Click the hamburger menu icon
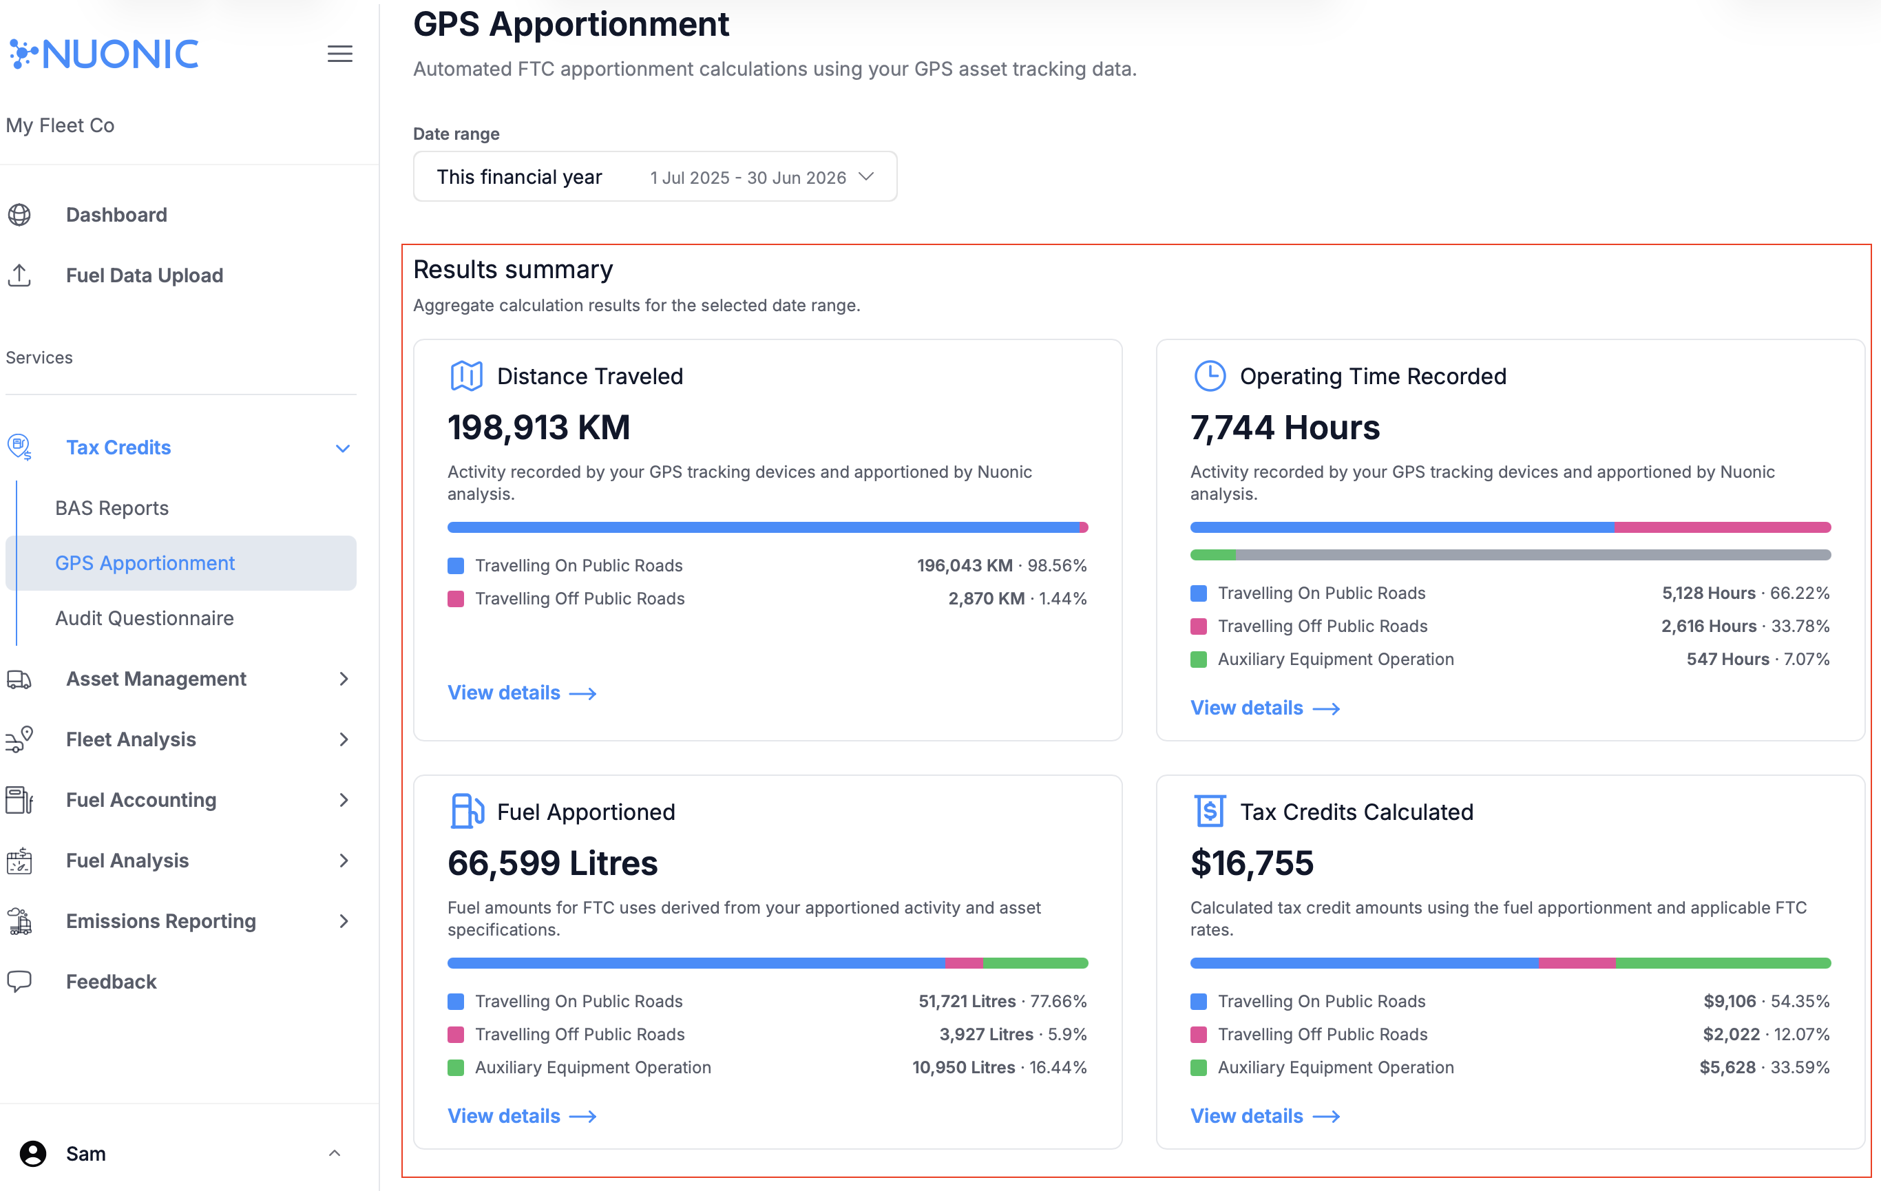Viewport: 1881px width, 1191px height. pyautogui.click(x=339, y=54)
